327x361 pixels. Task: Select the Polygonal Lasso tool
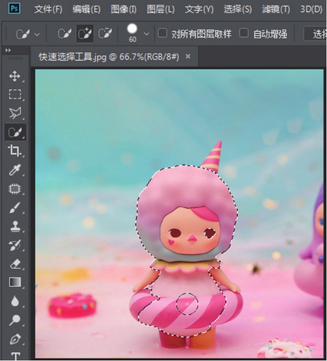[15, 113]
